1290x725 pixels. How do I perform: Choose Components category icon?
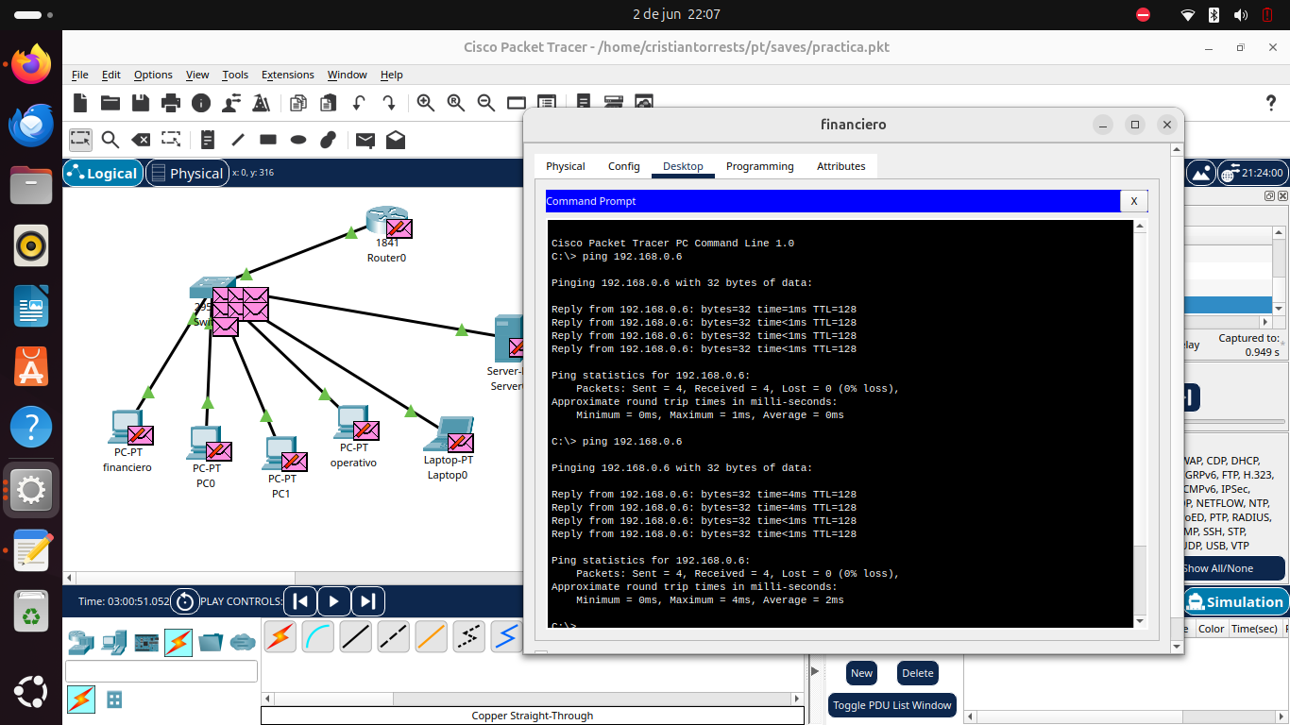(x=146, y=642)
